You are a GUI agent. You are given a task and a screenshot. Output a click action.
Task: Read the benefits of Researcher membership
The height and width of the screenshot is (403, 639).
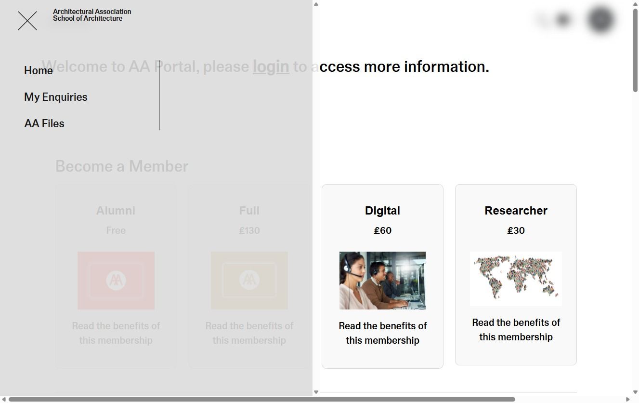pos(516,330)
